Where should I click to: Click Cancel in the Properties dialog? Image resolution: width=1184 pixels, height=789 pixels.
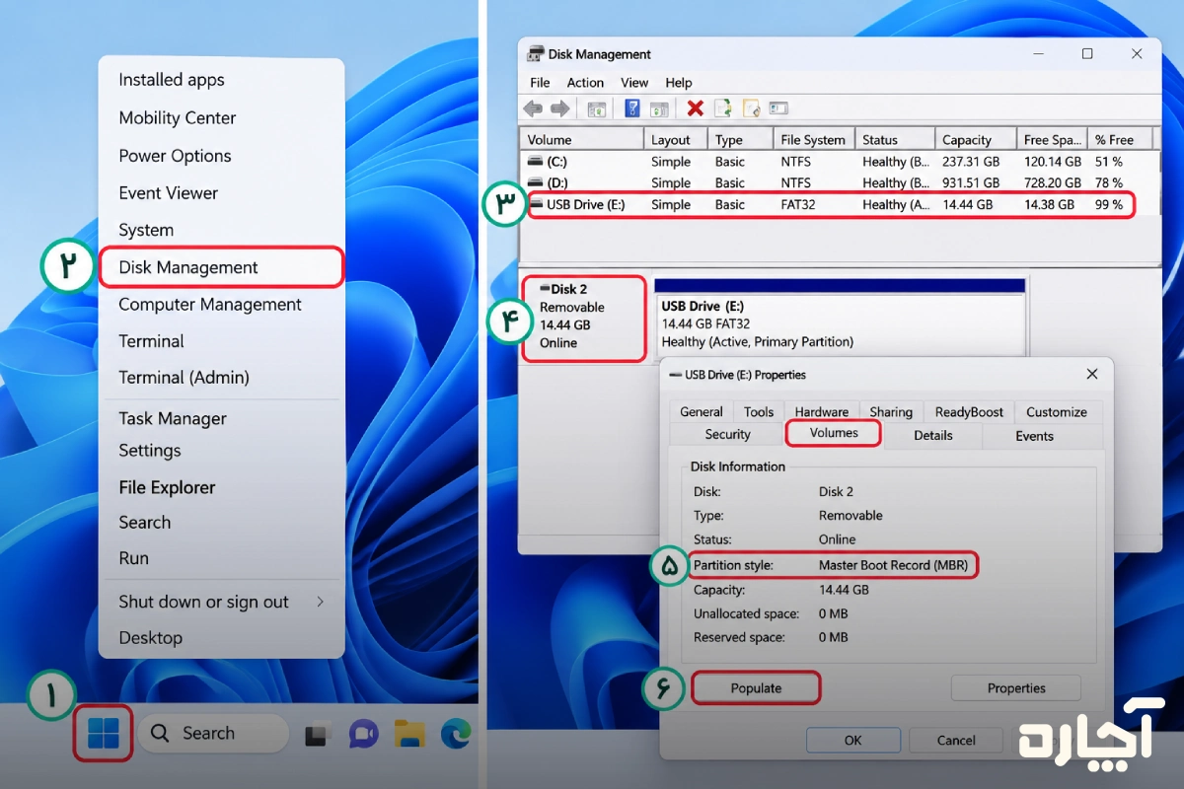click(x=956, y=740)
